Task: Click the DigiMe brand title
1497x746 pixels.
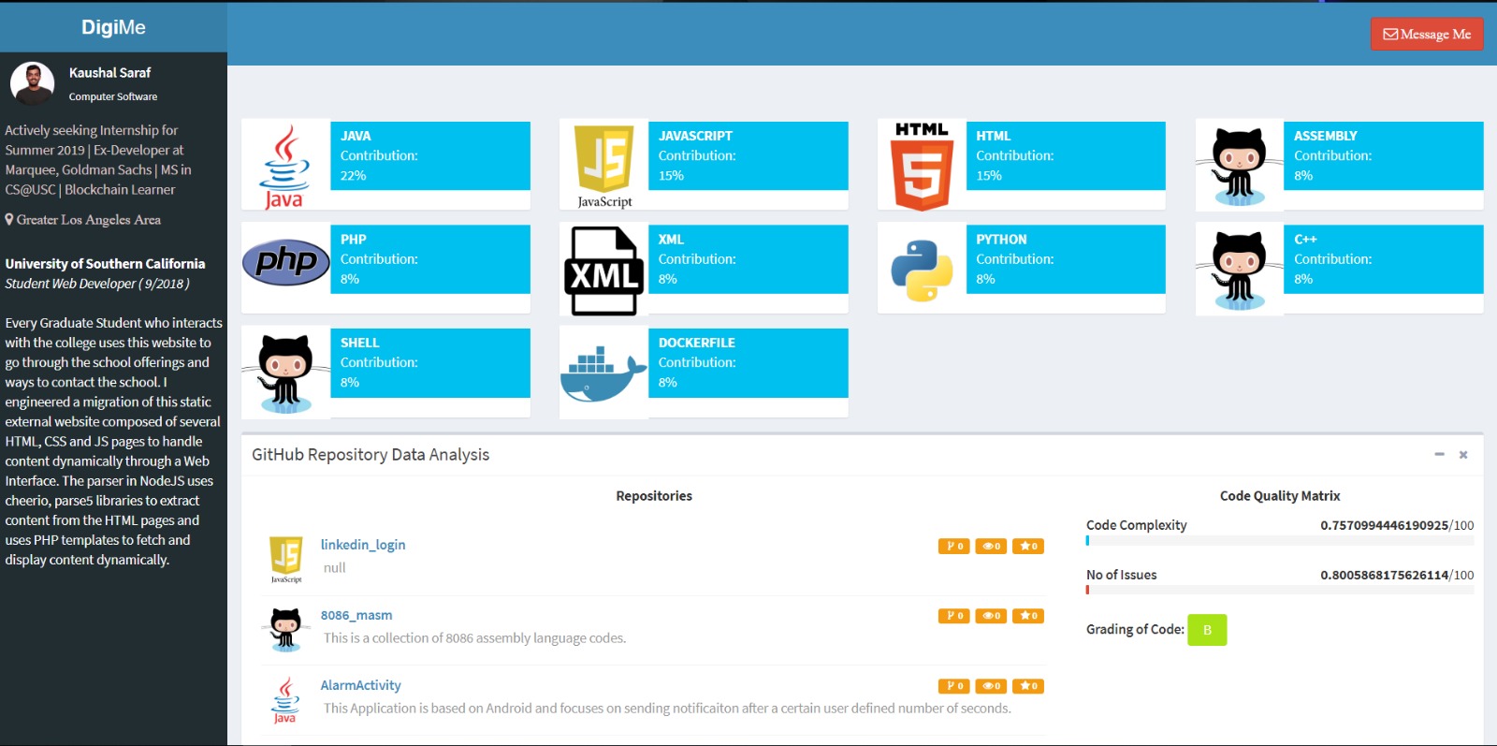Action: tap(113, 27)
